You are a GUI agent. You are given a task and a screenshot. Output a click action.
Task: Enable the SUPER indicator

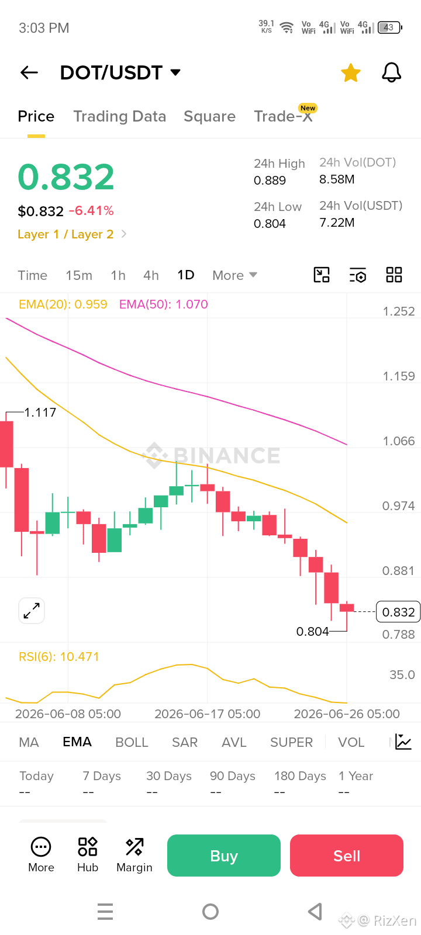point(291,742)
